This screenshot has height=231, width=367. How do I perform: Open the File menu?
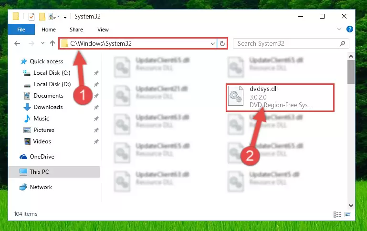pos(21,30)
